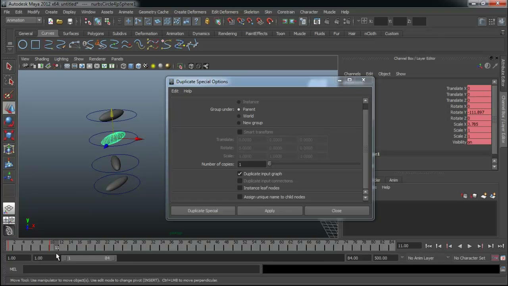
Task: Click the Open scene folder icon
Action: tap(60, 21)
